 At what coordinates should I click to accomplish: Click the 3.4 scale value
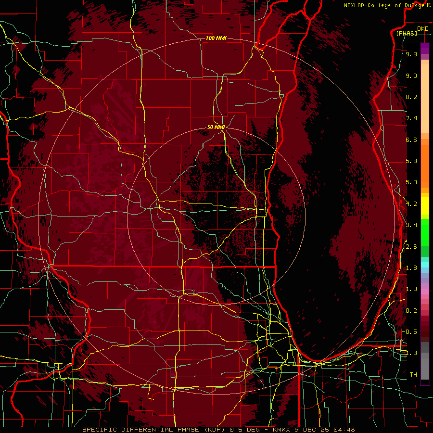click(411, 225)
